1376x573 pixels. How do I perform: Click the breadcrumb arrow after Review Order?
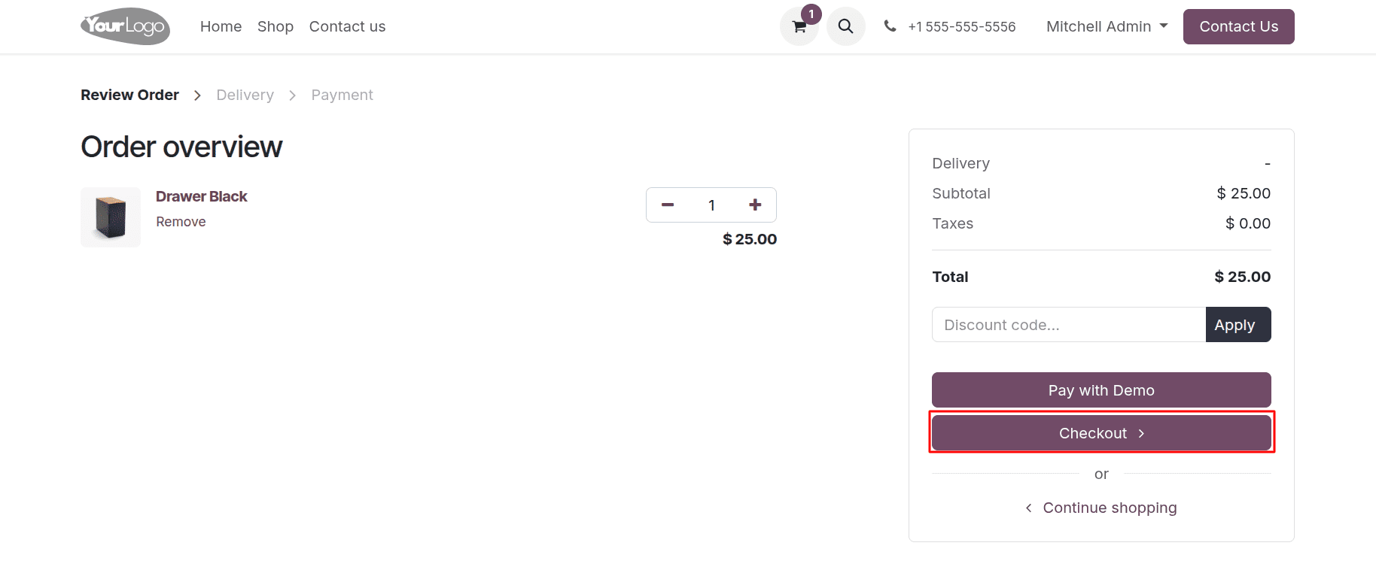click(197, 95)
